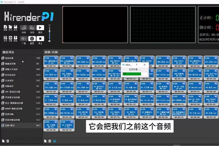Image resolution: width=219 pixels, height=146 pixels.
Task: Select the playlist with 15 items
Action: (x=21, y=103)
